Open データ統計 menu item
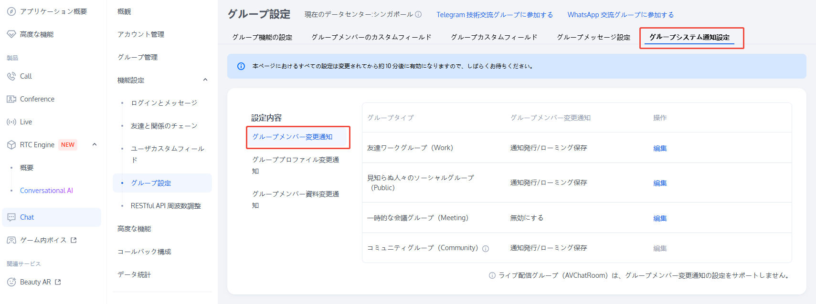Screen dimensions: 816x304 tap(134, 274)
